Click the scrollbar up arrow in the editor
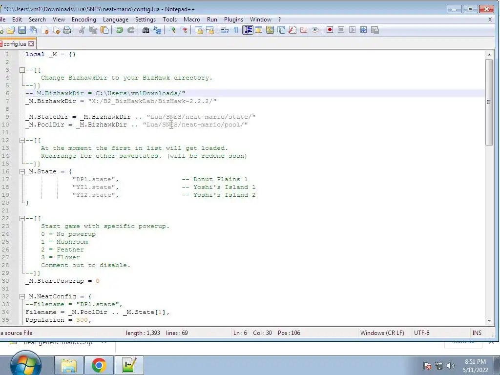 [x=489, y=55]
